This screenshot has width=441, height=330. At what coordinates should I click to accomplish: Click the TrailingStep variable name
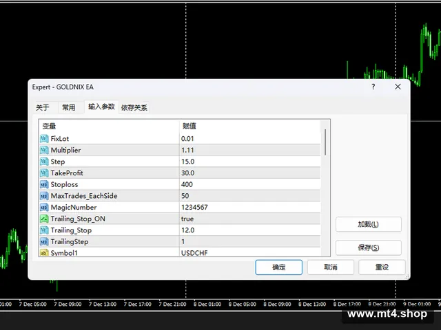point(69,241)
